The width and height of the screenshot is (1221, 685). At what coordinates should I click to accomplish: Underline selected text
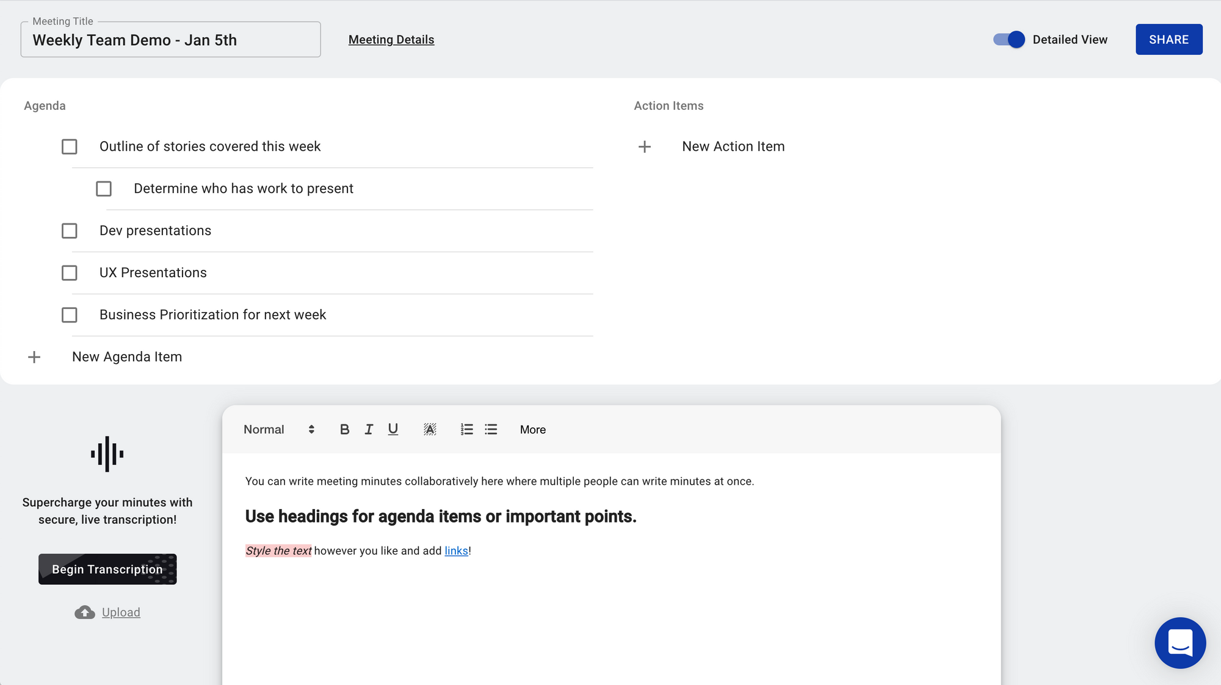click(393, 429)
